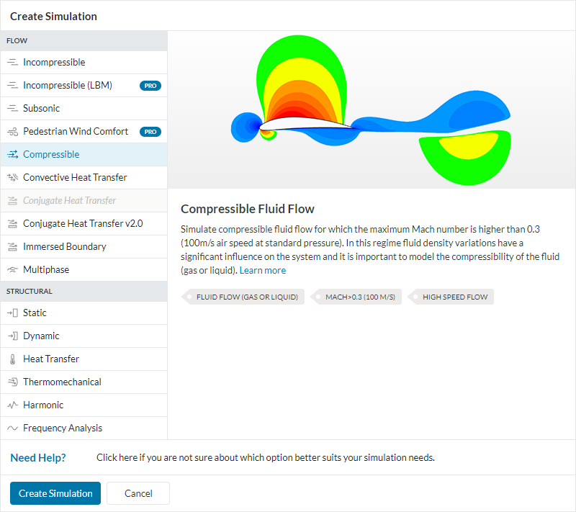Click the Multiphase waves icon

click(12, 270)
